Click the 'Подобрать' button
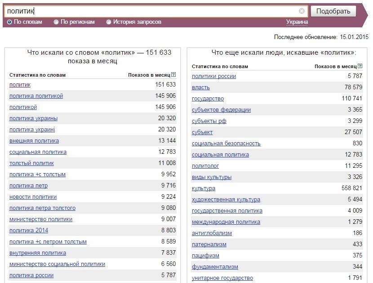The image size is (373, 283). [333, 11]
